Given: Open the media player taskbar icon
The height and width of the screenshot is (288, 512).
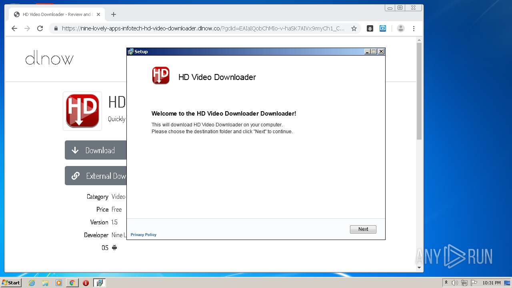Looking at the screenshot, I should point(59,283).
